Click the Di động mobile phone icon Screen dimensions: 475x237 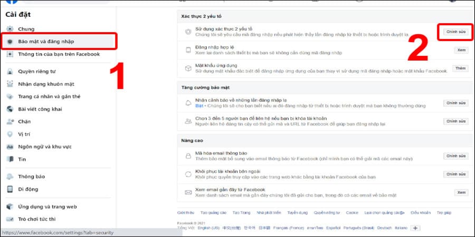coord(10,189)
